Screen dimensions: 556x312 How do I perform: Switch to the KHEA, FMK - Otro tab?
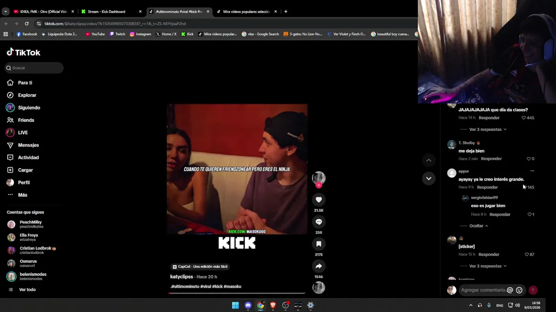(x=43, y=12)
